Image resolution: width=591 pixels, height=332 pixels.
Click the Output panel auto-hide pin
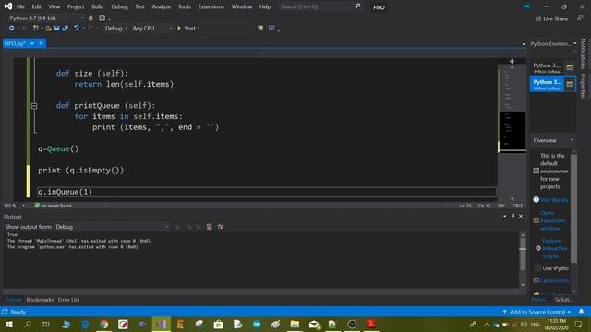coord(513,216)
